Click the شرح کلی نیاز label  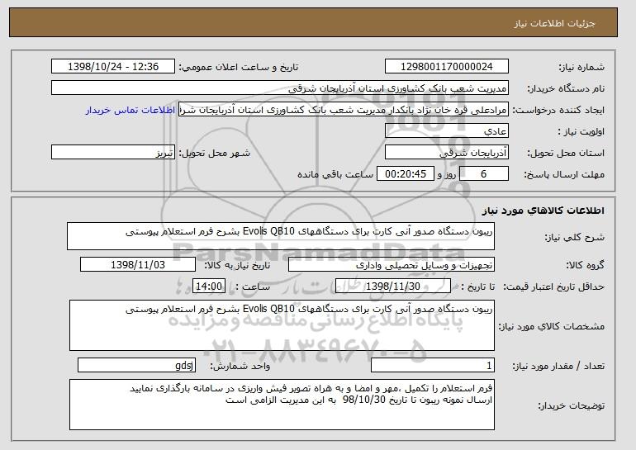coord(574,238)
